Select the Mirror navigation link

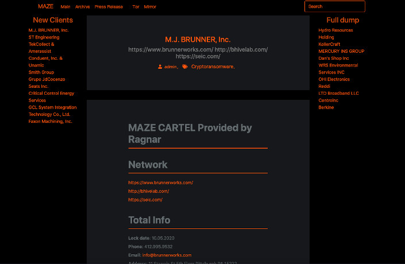[150, 7]
